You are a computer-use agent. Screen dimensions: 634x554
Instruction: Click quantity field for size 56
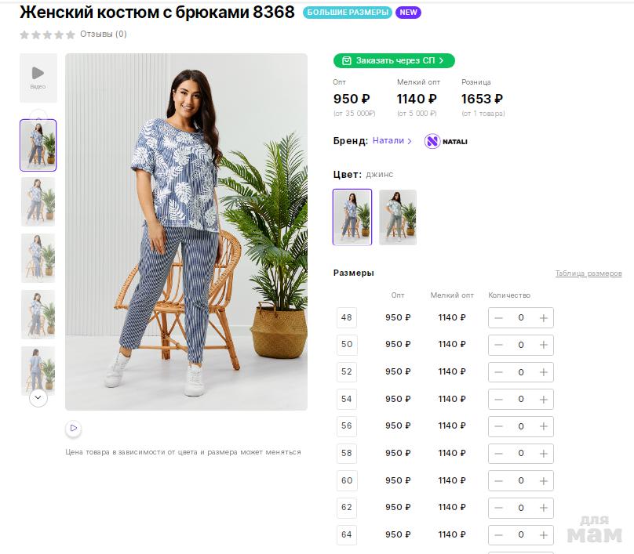coord(521,426)
